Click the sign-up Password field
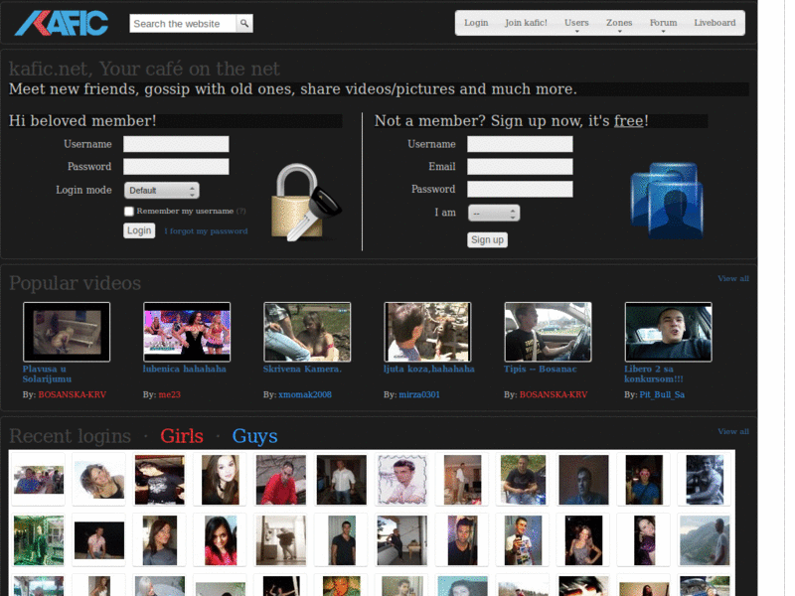This screenshot has height=596, width=795. coord(520,189)
